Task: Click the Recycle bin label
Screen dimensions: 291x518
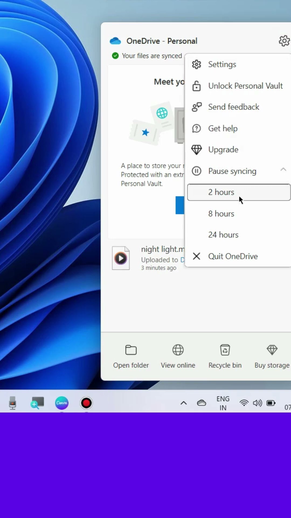Action: coord(225,365)
